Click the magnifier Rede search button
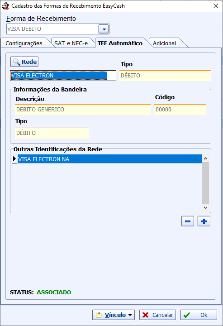This screenshot has height=326, width=223. (x=24, y=62)
